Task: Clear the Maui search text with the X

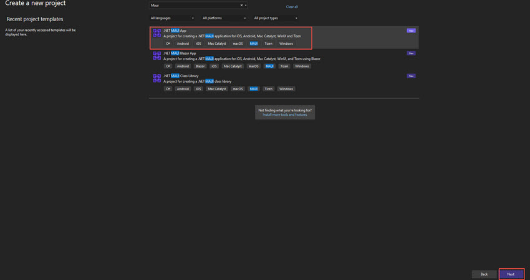Action: click(x=241, y=6)
